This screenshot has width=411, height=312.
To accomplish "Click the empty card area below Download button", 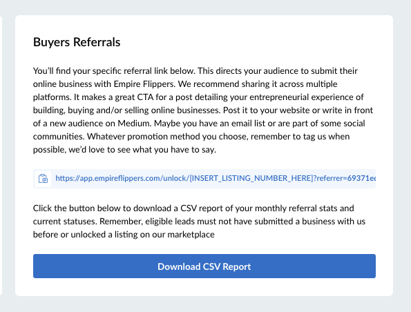I will click(204, 287).
